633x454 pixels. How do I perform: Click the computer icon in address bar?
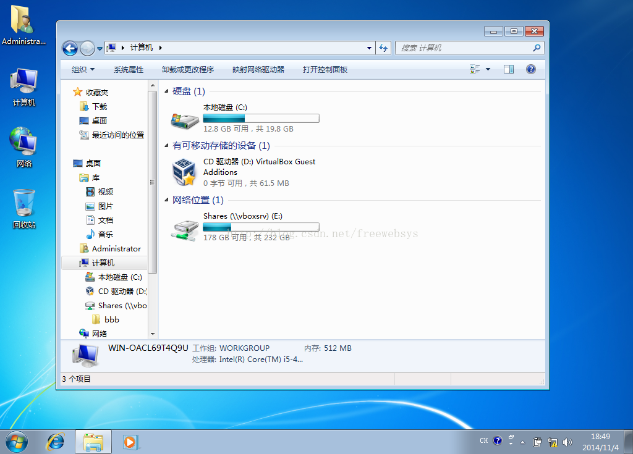coord(112,48)
